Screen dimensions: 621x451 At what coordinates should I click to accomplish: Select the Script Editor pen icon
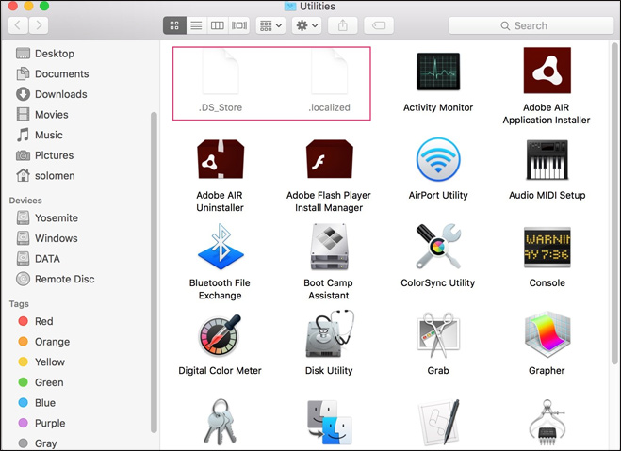click(x=439, y=422)
